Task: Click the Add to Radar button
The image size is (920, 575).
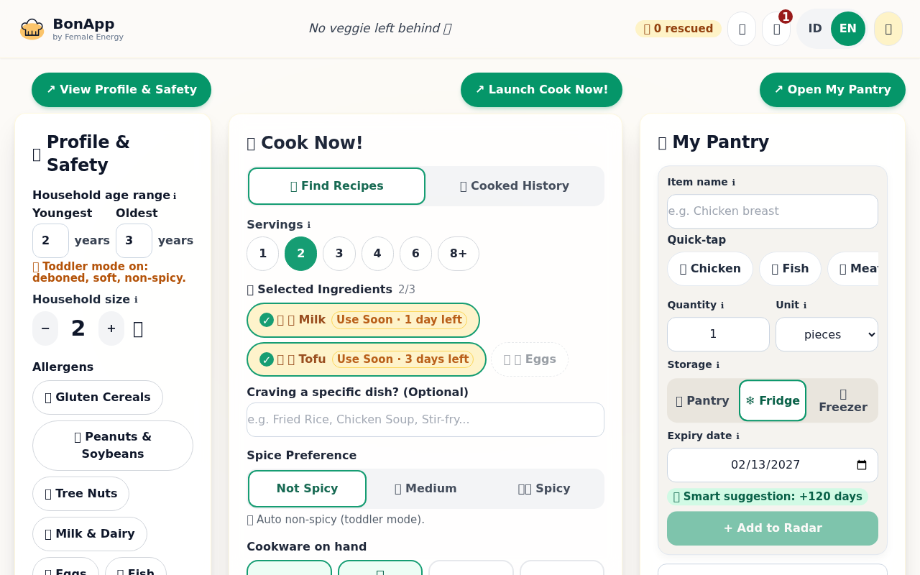Action: (x=773, y=528)
